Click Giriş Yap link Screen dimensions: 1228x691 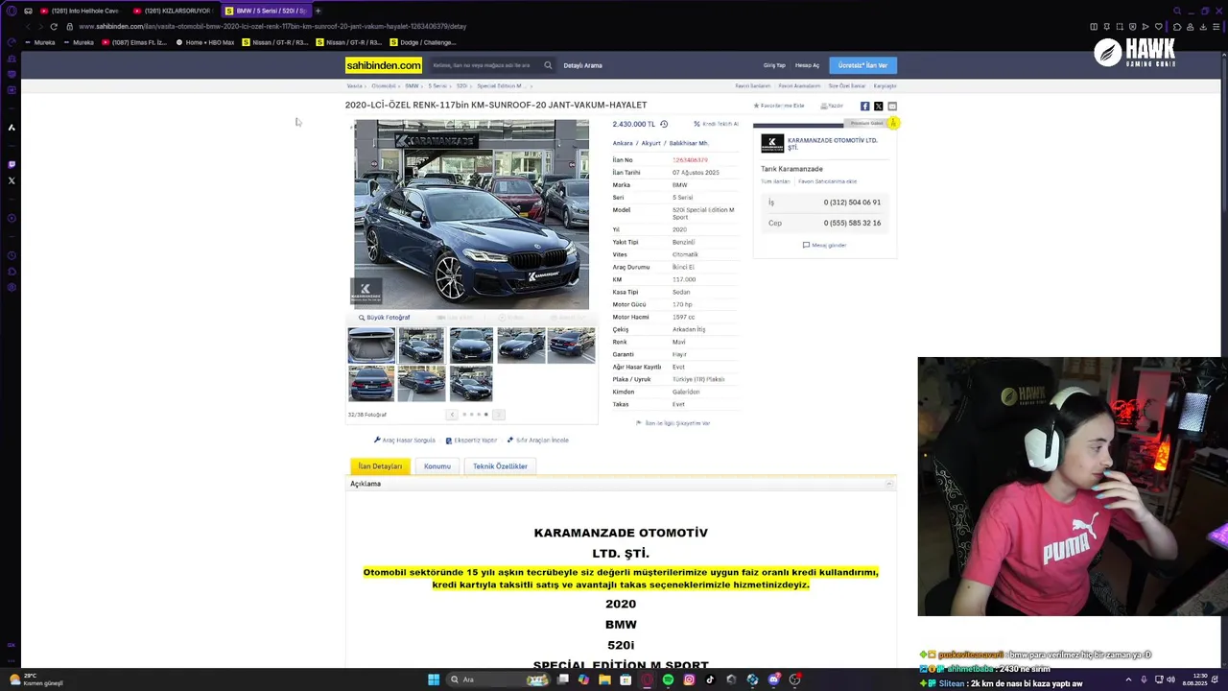click(x=774, y=65)
